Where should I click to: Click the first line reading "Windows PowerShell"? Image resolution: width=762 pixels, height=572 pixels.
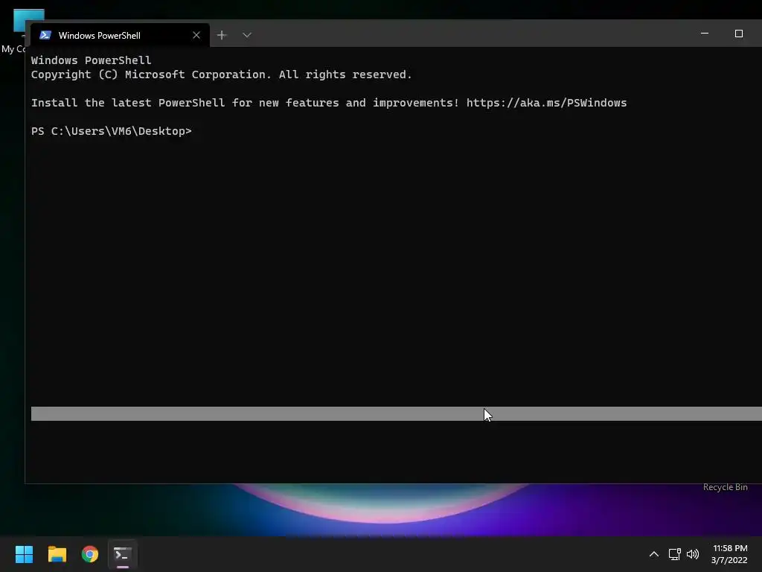91,60
